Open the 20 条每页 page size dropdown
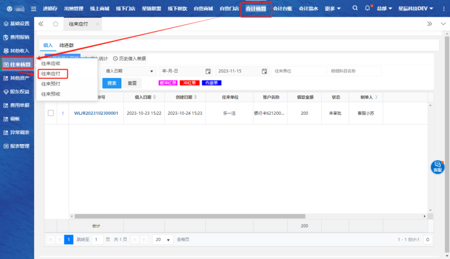 [x=163, y=239]
